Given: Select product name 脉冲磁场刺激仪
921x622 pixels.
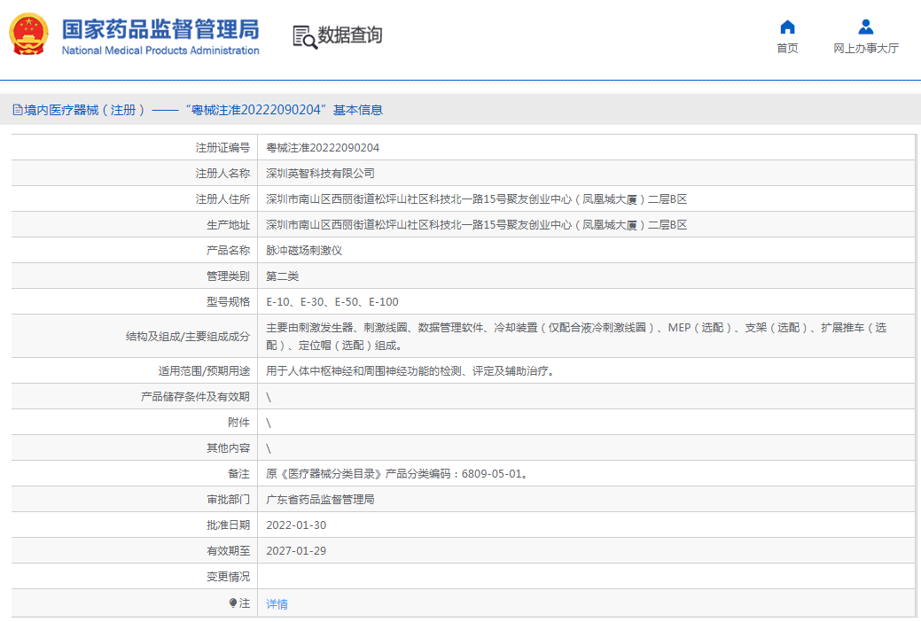Looking at the screenshot, I should coord(304,250).
